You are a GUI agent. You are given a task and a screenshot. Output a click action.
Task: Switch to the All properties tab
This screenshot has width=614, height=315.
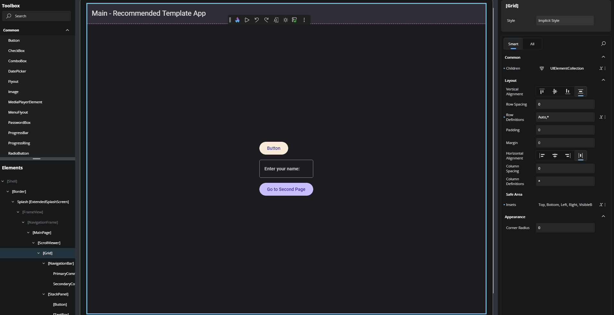point(532,44)
